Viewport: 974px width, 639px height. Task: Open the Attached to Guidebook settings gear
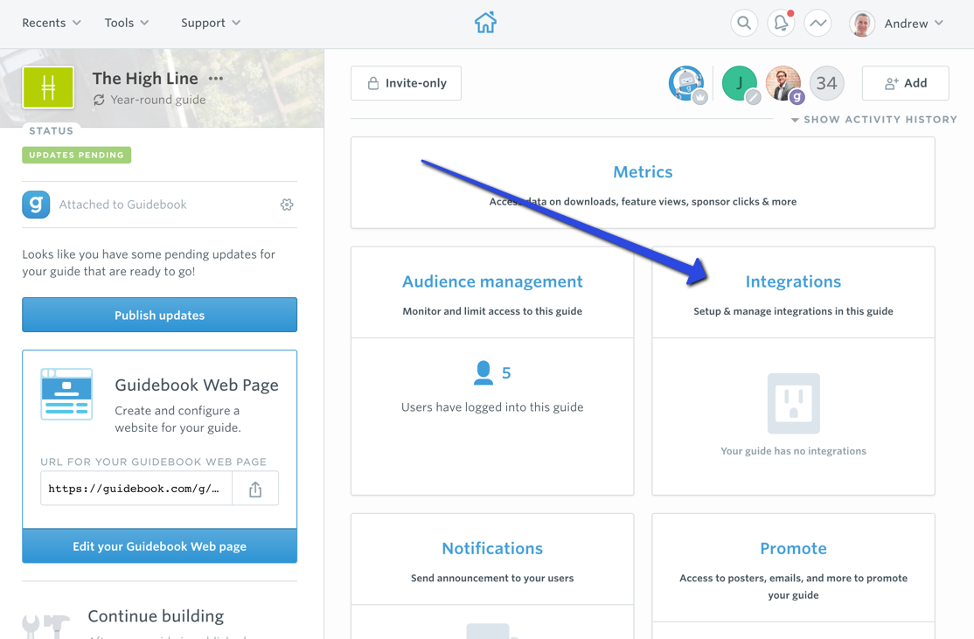pyautogui.click(x=287, y=205)
